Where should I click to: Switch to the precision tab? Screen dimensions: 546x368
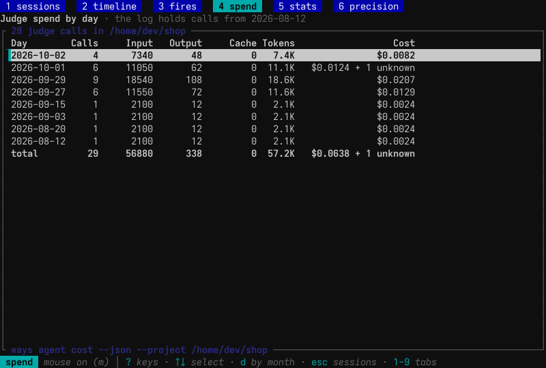coord(369,6)
